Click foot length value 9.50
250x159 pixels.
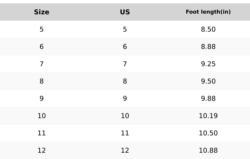click(208, 81)
